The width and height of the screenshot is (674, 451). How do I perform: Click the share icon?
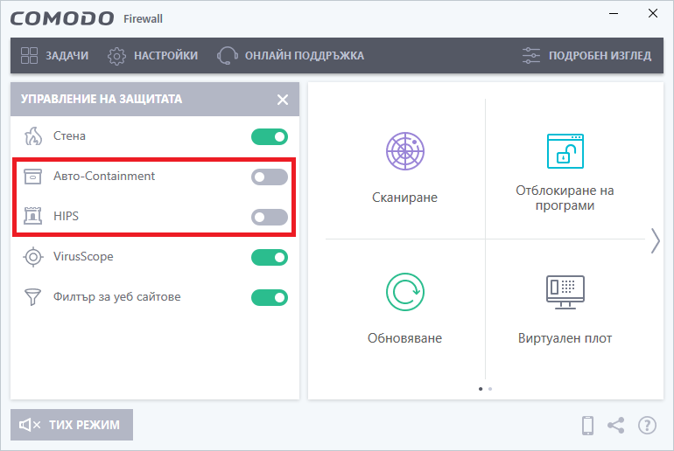tap(615, 426)
